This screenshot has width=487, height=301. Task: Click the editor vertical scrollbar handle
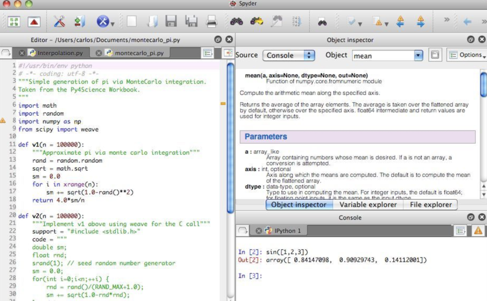[x=230, y=138]
